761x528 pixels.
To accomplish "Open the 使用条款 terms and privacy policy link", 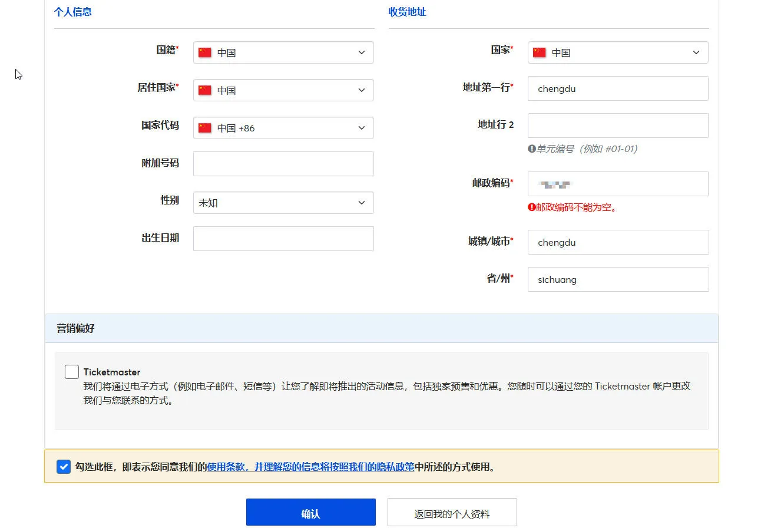I will (x=310, y=467).
